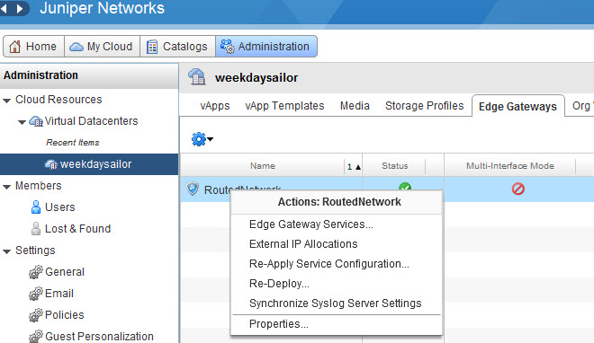Collapse the Cloud Resources section
Screen dimensions: 594x343
[6, 100]
